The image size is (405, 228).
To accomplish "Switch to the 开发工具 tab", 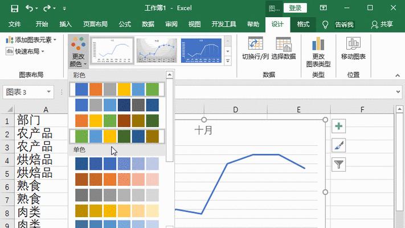I will [224, 25].
